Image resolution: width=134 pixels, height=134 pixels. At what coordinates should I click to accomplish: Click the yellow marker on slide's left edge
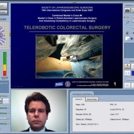click(x=10, y=35)
